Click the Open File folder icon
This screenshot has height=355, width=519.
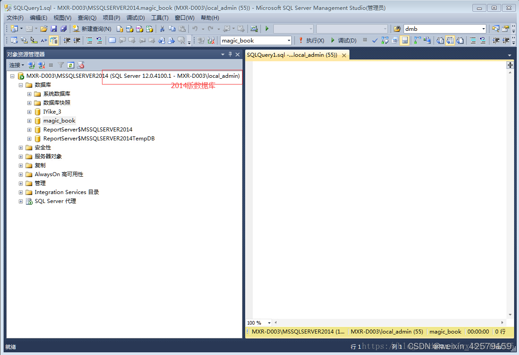[x=44, y=29]
